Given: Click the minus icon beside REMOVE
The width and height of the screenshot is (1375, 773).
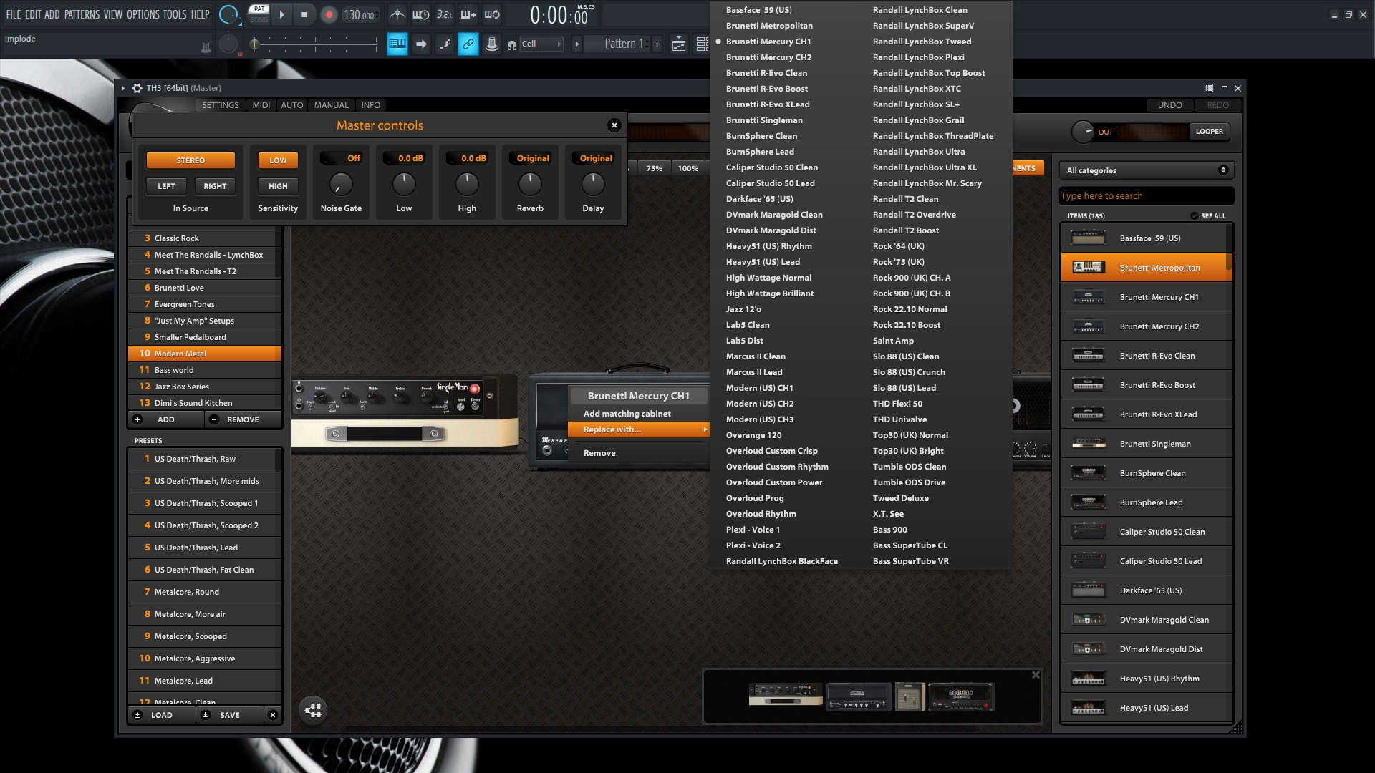Looking at the screenshot, I should click(213, 419).
